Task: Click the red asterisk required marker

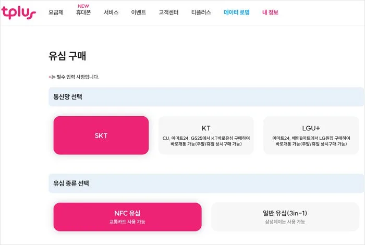Action: (50, 77)
